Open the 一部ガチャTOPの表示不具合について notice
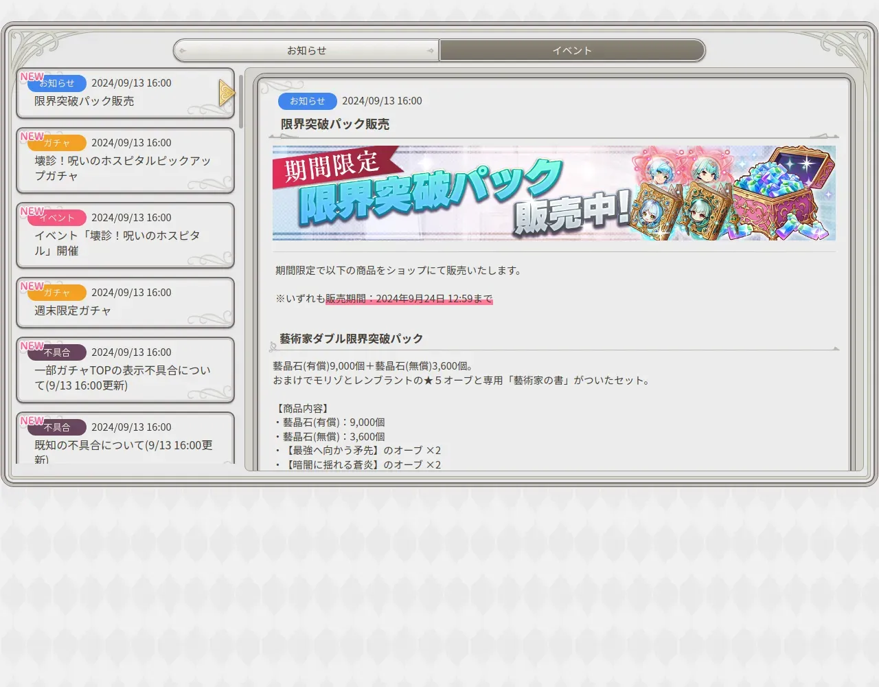Image resolution: width=879 pixels, height=687 pixels. pyautogui.click(x=125, y=370)
